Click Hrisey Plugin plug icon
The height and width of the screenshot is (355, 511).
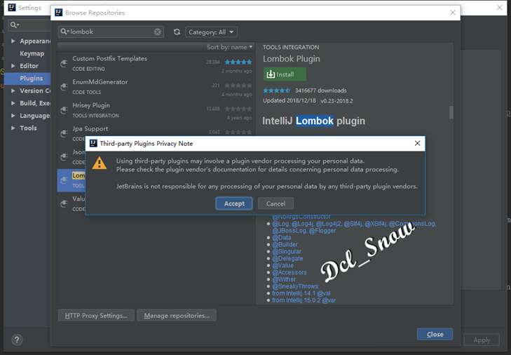[x=64, y=110]
